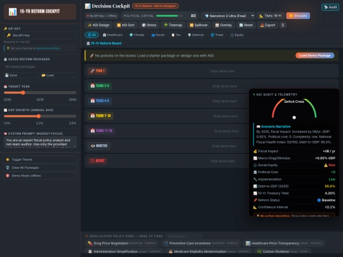This screenshot has width=343, height=257.
Task: Click the Social Equity Risk warning
Action: coord(330,165)
